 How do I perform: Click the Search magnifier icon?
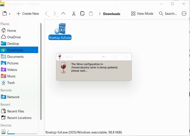(x=161, y=14)
